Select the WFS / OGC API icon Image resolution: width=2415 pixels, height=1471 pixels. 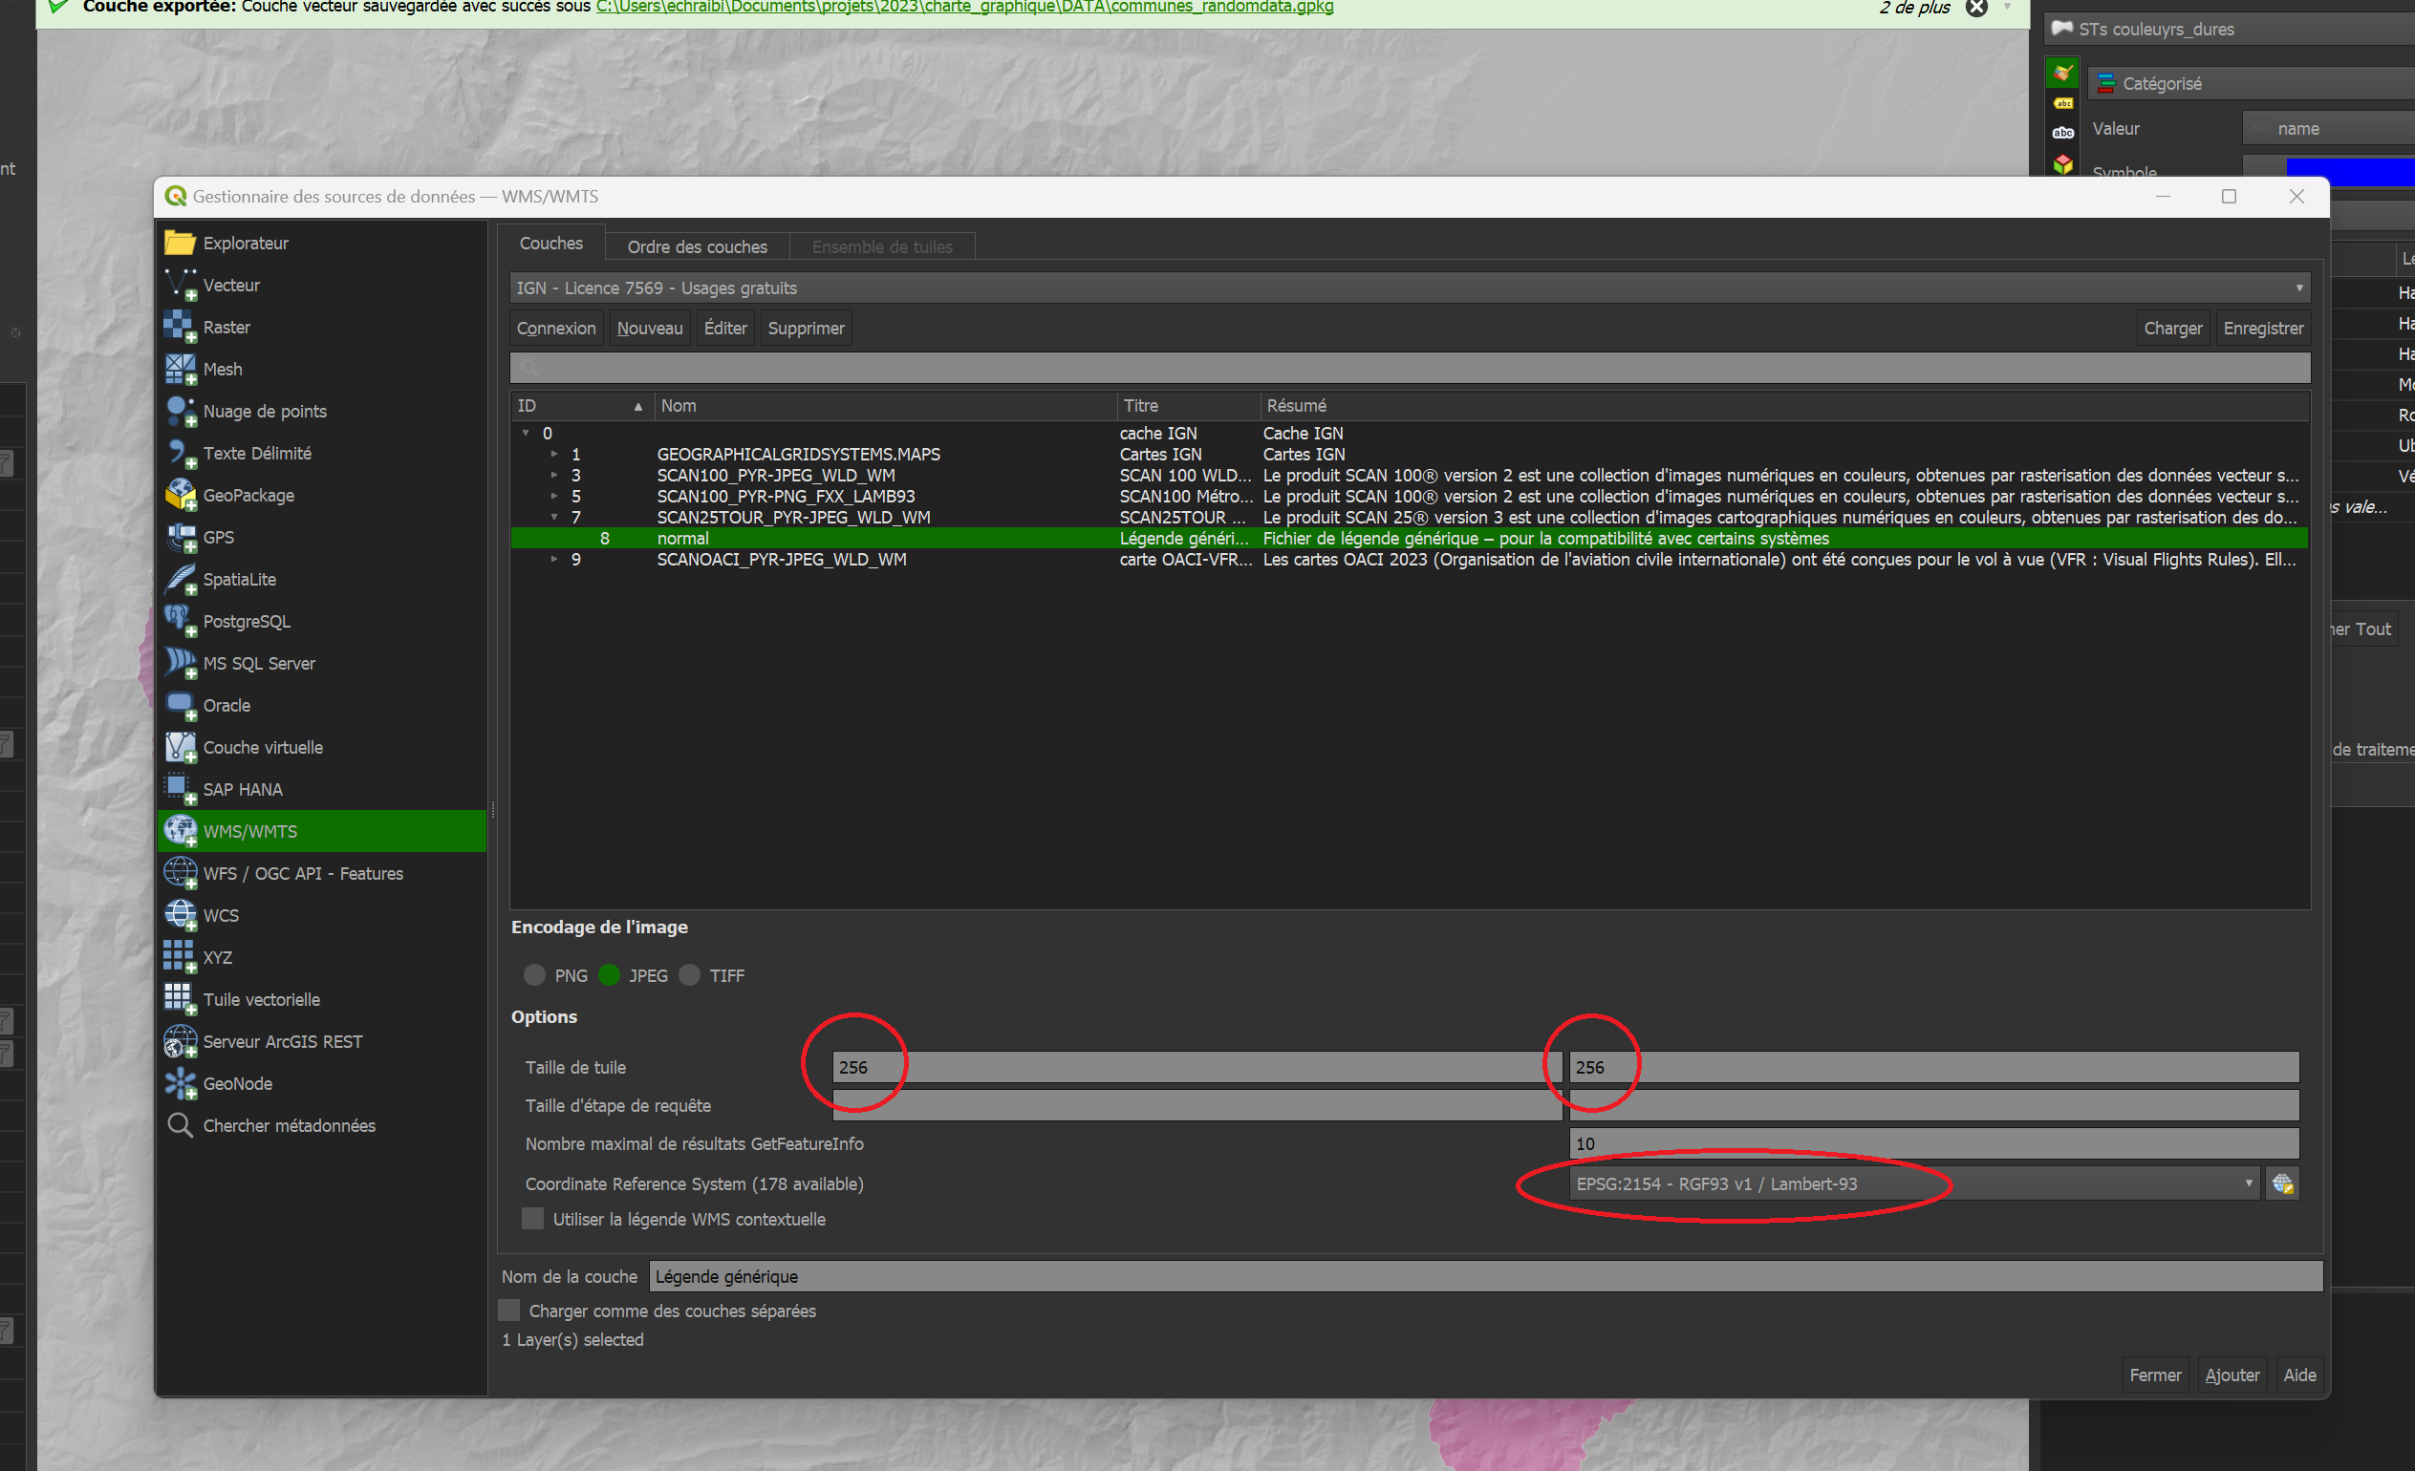(181, 874)
